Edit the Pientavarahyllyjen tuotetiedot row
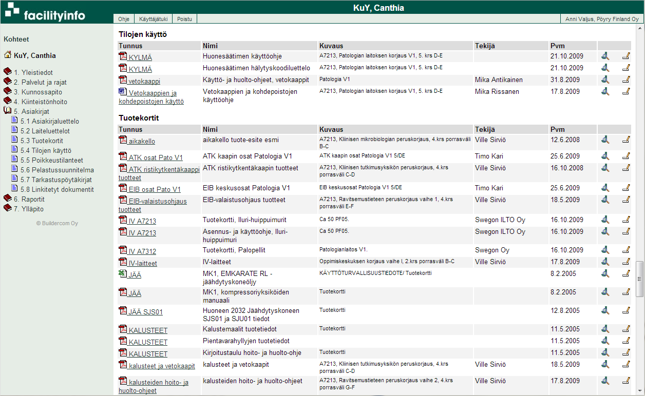This screenshot has width=645, height=396. pos(626,341)
